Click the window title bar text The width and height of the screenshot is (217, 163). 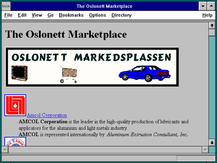click(x=104, y=6)
